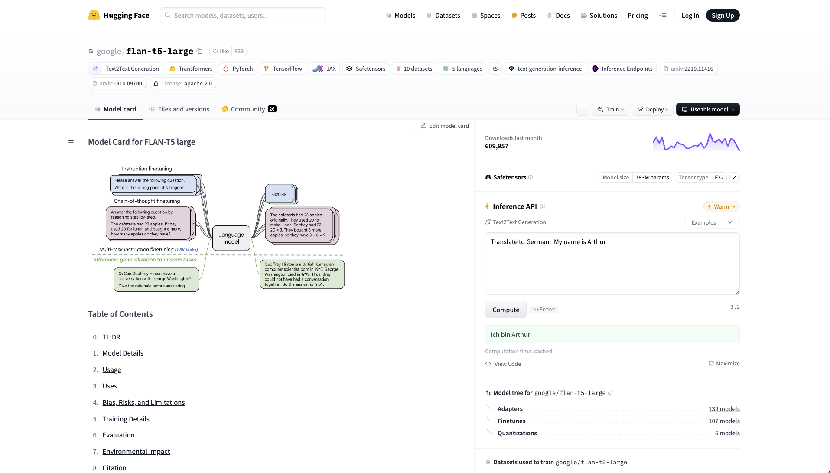Jump to Evaluation section link

tap(118, 435)
